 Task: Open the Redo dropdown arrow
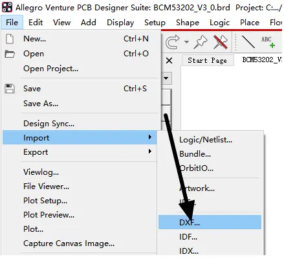186,42
